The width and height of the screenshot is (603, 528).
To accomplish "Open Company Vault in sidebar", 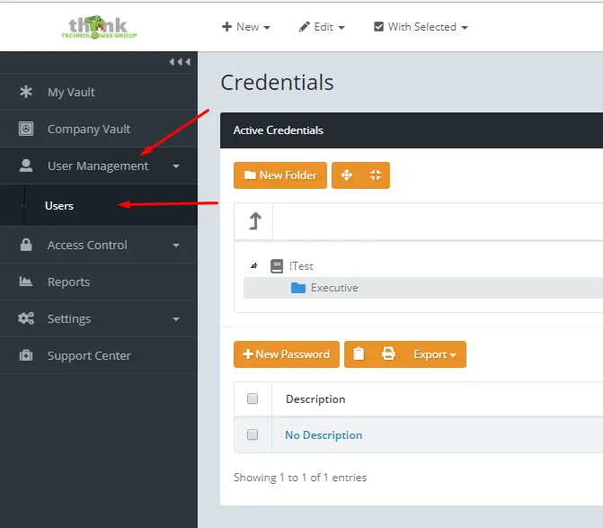I will pyautogui.click(x=99, y=129).
